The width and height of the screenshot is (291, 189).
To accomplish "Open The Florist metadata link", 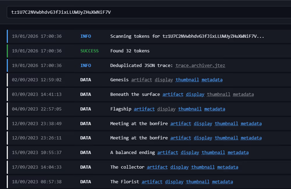I will [x=222, y=182].
